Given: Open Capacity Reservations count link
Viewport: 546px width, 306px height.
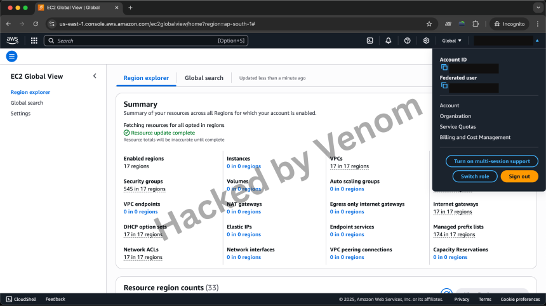Looking at the screenshot, I should pos(450,257).
